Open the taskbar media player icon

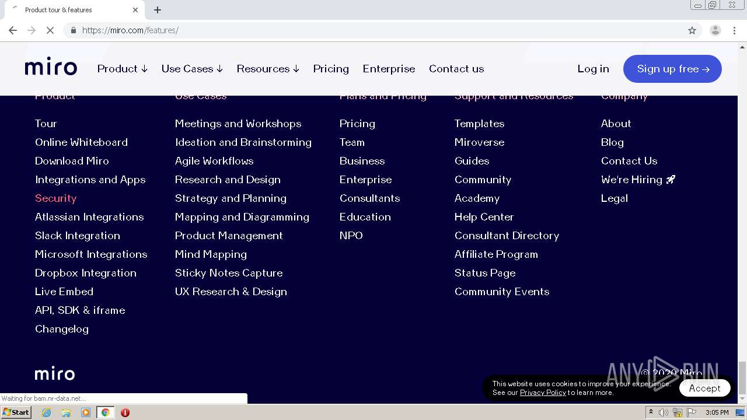(86, 412)
